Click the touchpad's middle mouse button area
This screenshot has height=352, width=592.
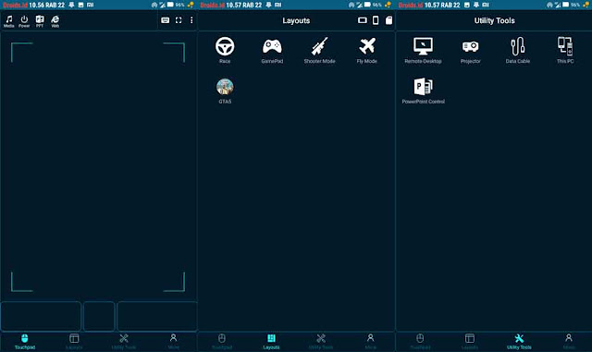pos(99,316)
